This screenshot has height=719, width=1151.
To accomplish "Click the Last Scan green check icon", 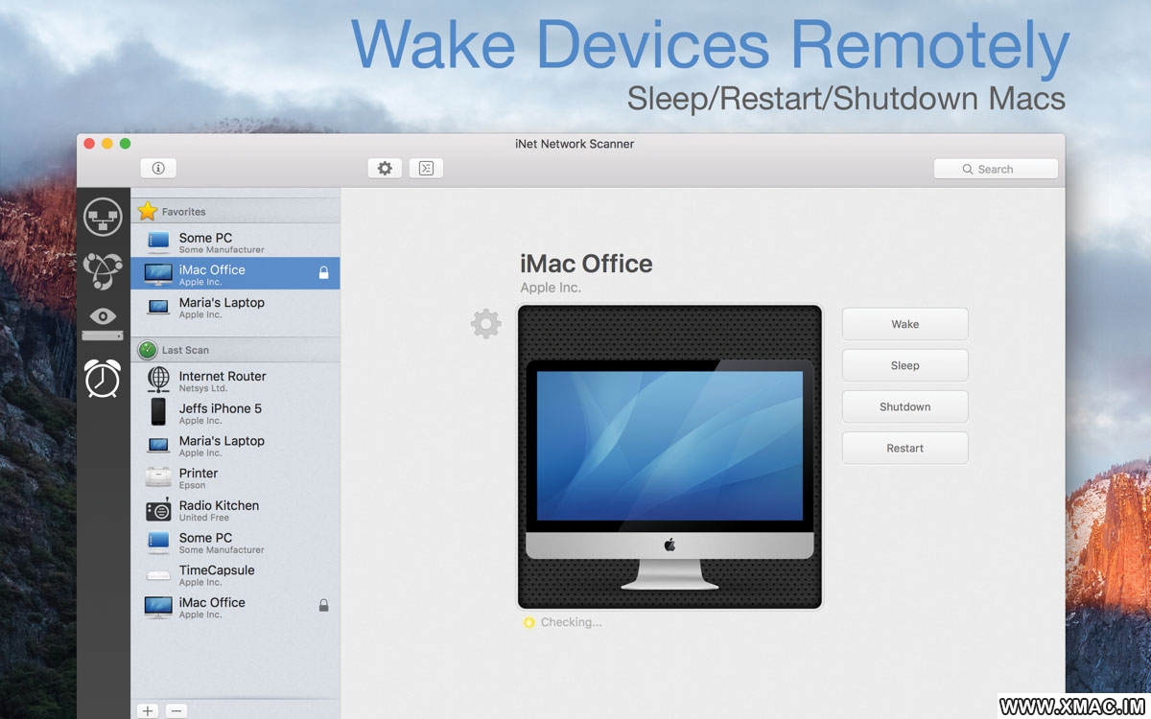I will coord(147,350).
